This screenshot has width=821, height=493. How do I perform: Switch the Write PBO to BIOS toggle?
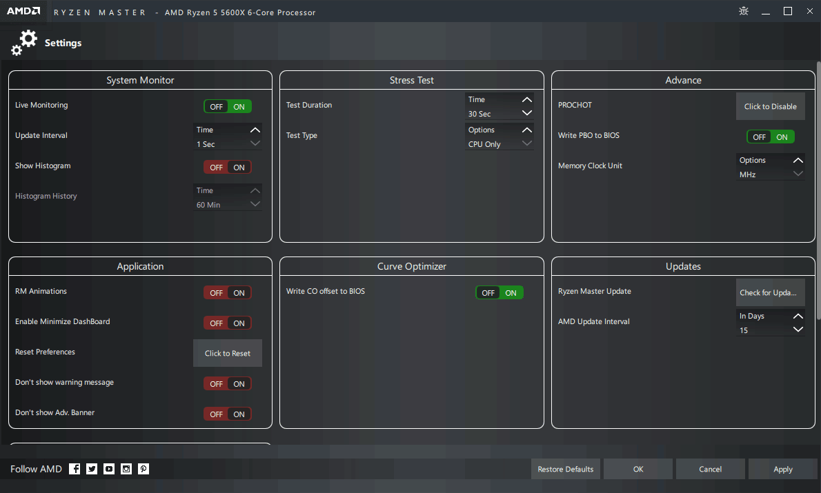pos(771,137)
